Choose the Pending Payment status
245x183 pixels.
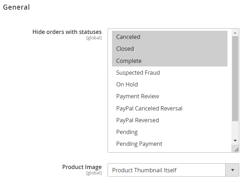pos(170,144)
